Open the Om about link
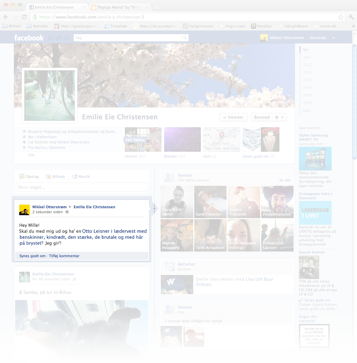This screenshot has height=363, width=357. [x=31, y=155]
